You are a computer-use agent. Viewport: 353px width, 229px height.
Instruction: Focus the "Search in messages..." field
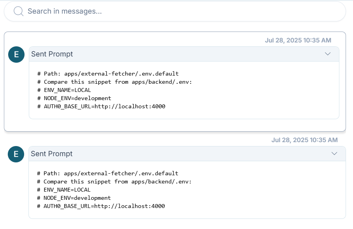pyautogui.click(x=175, y=11)
